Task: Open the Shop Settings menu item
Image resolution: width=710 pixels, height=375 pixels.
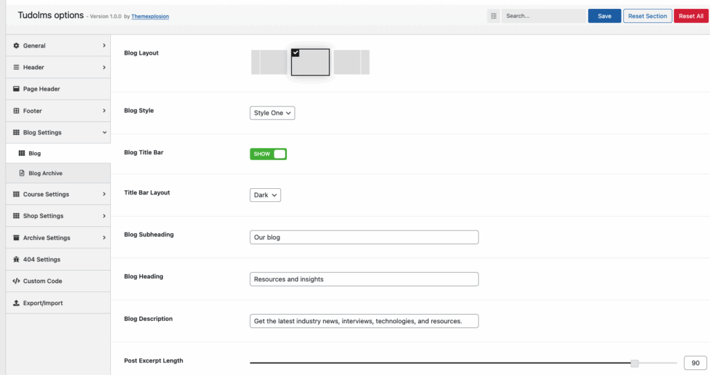Action: 58,216
